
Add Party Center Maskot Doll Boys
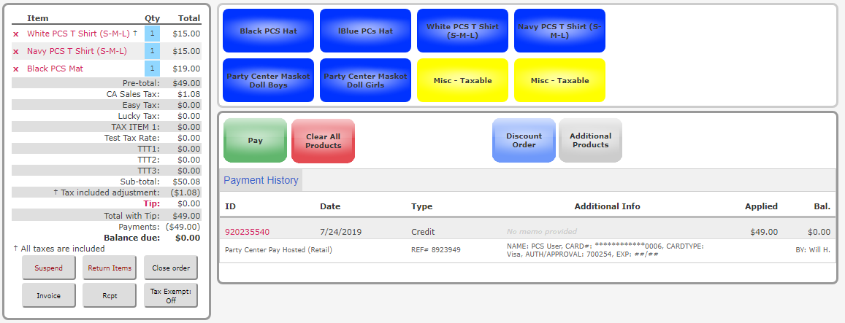tap(268, 80)
